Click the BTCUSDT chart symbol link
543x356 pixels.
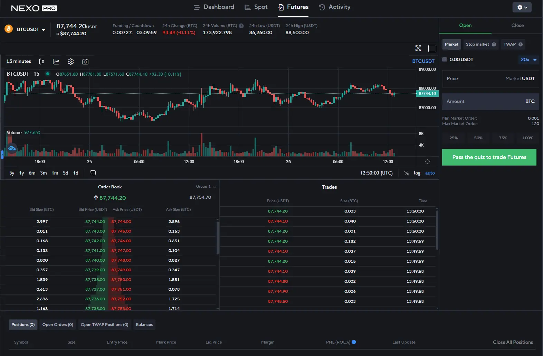(423, 61)
